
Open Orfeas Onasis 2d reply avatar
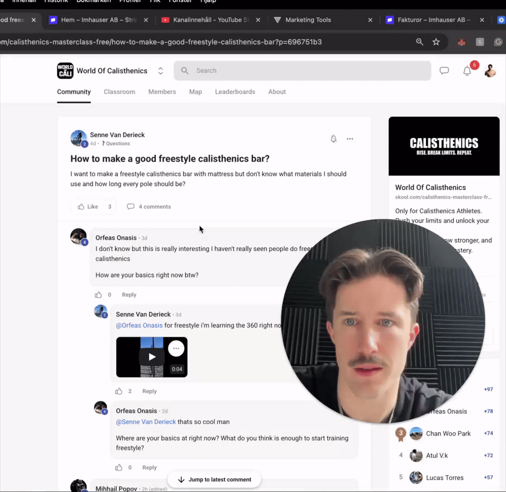tap(101, 408)
